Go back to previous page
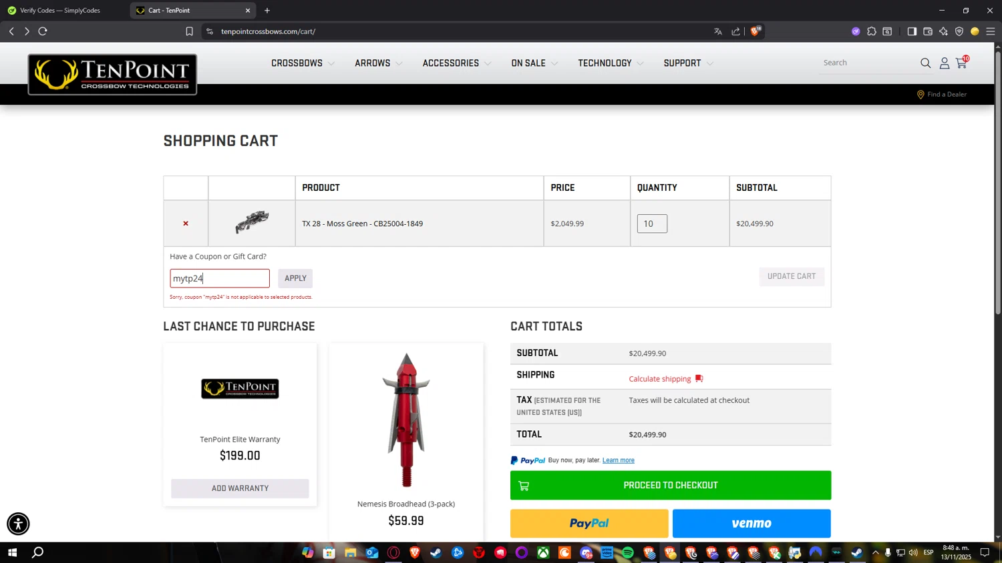Screen dimensions: 1002x563 click(11, 31)
